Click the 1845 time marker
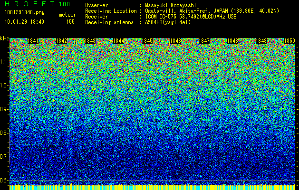299x190 pixels. tap(147, 41)
